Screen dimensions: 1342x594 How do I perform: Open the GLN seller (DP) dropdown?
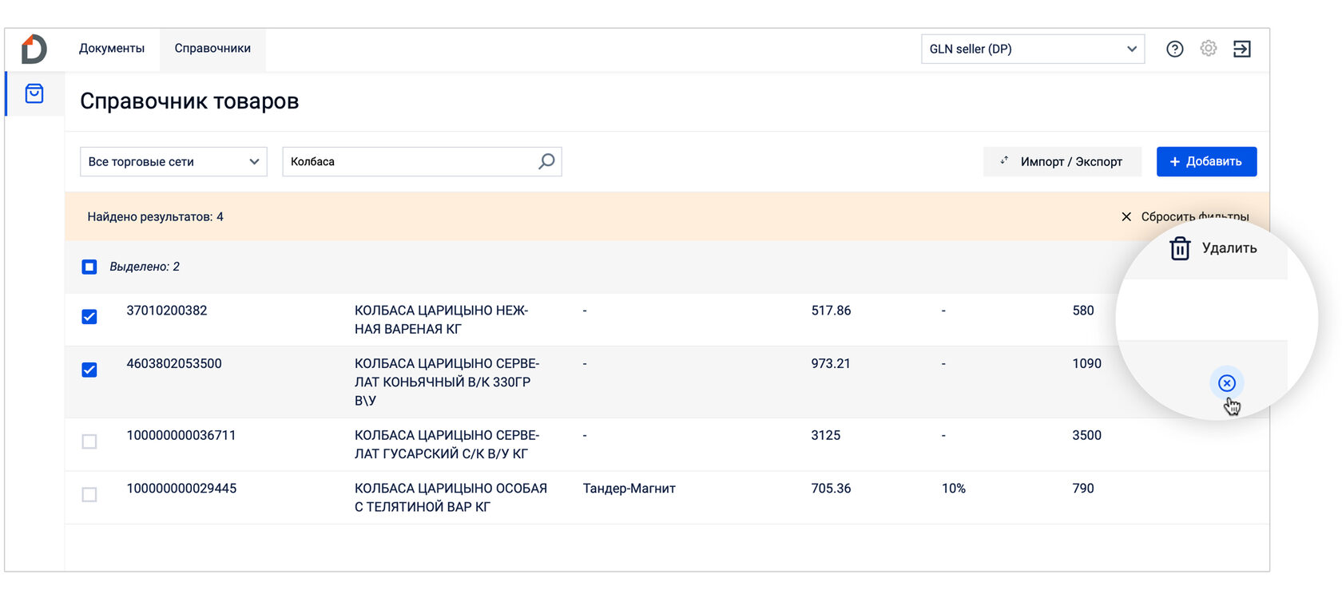[1033, 49]
